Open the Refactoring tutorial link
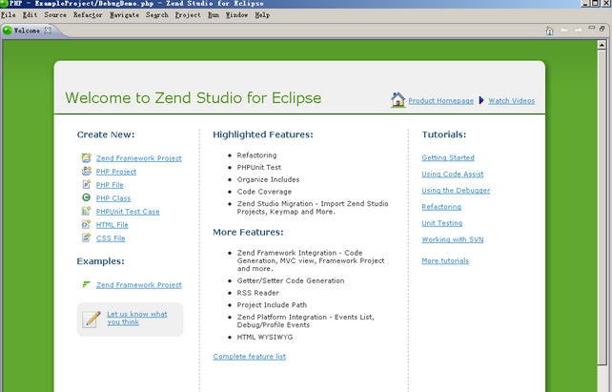The width and height of the screenshot is (612, 392). point(441,207)
